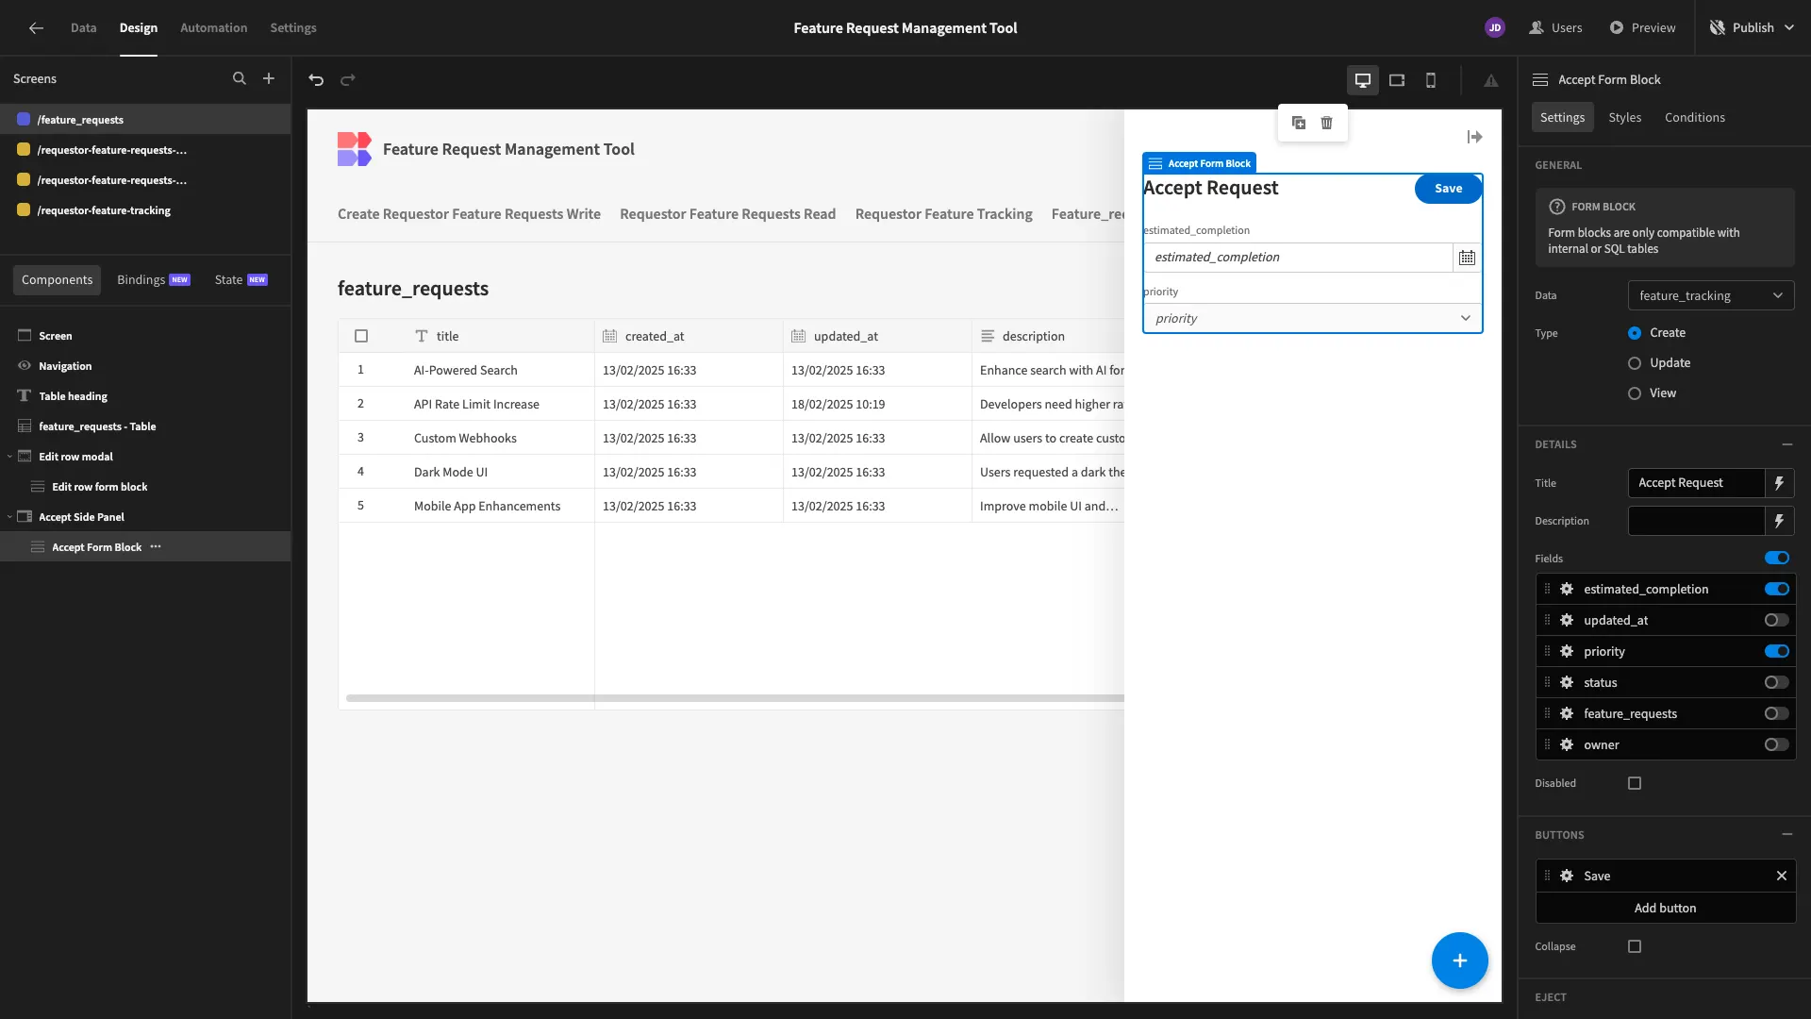Open the priority dropdown in form

coord(1312,318)
